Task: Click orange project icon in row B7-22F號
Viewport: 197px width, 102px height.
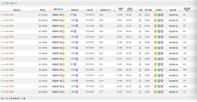Action: [x=64, y=15]
